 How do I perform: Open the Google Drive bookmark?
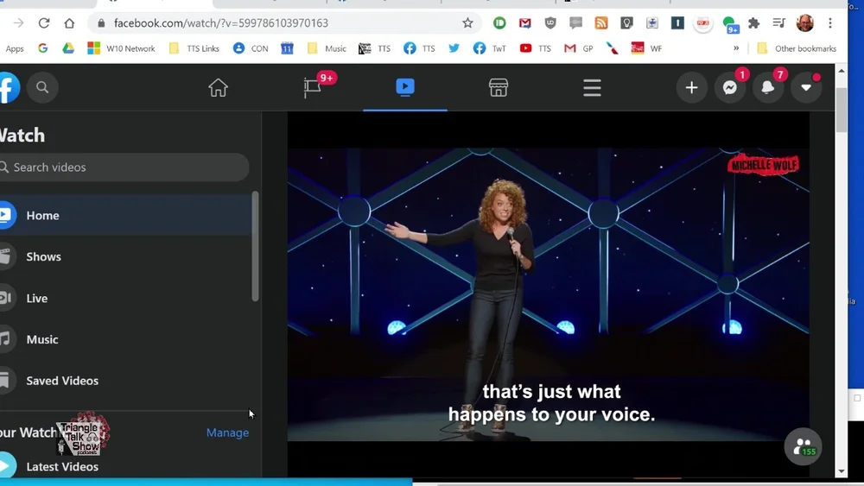pos(68,48)
